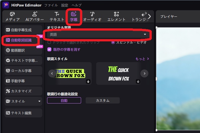The height and width of the screenshot is (133, 200).
Task: Select the テキスト tab
Action: [57, 17]
